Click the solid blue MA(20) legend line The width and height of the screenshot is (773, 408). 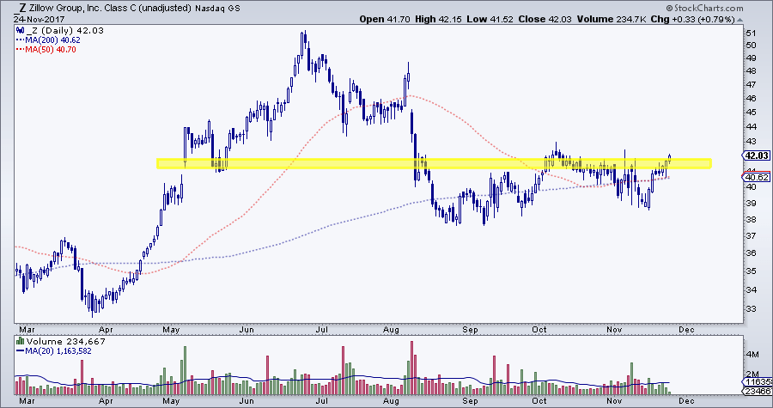[18, 350]
